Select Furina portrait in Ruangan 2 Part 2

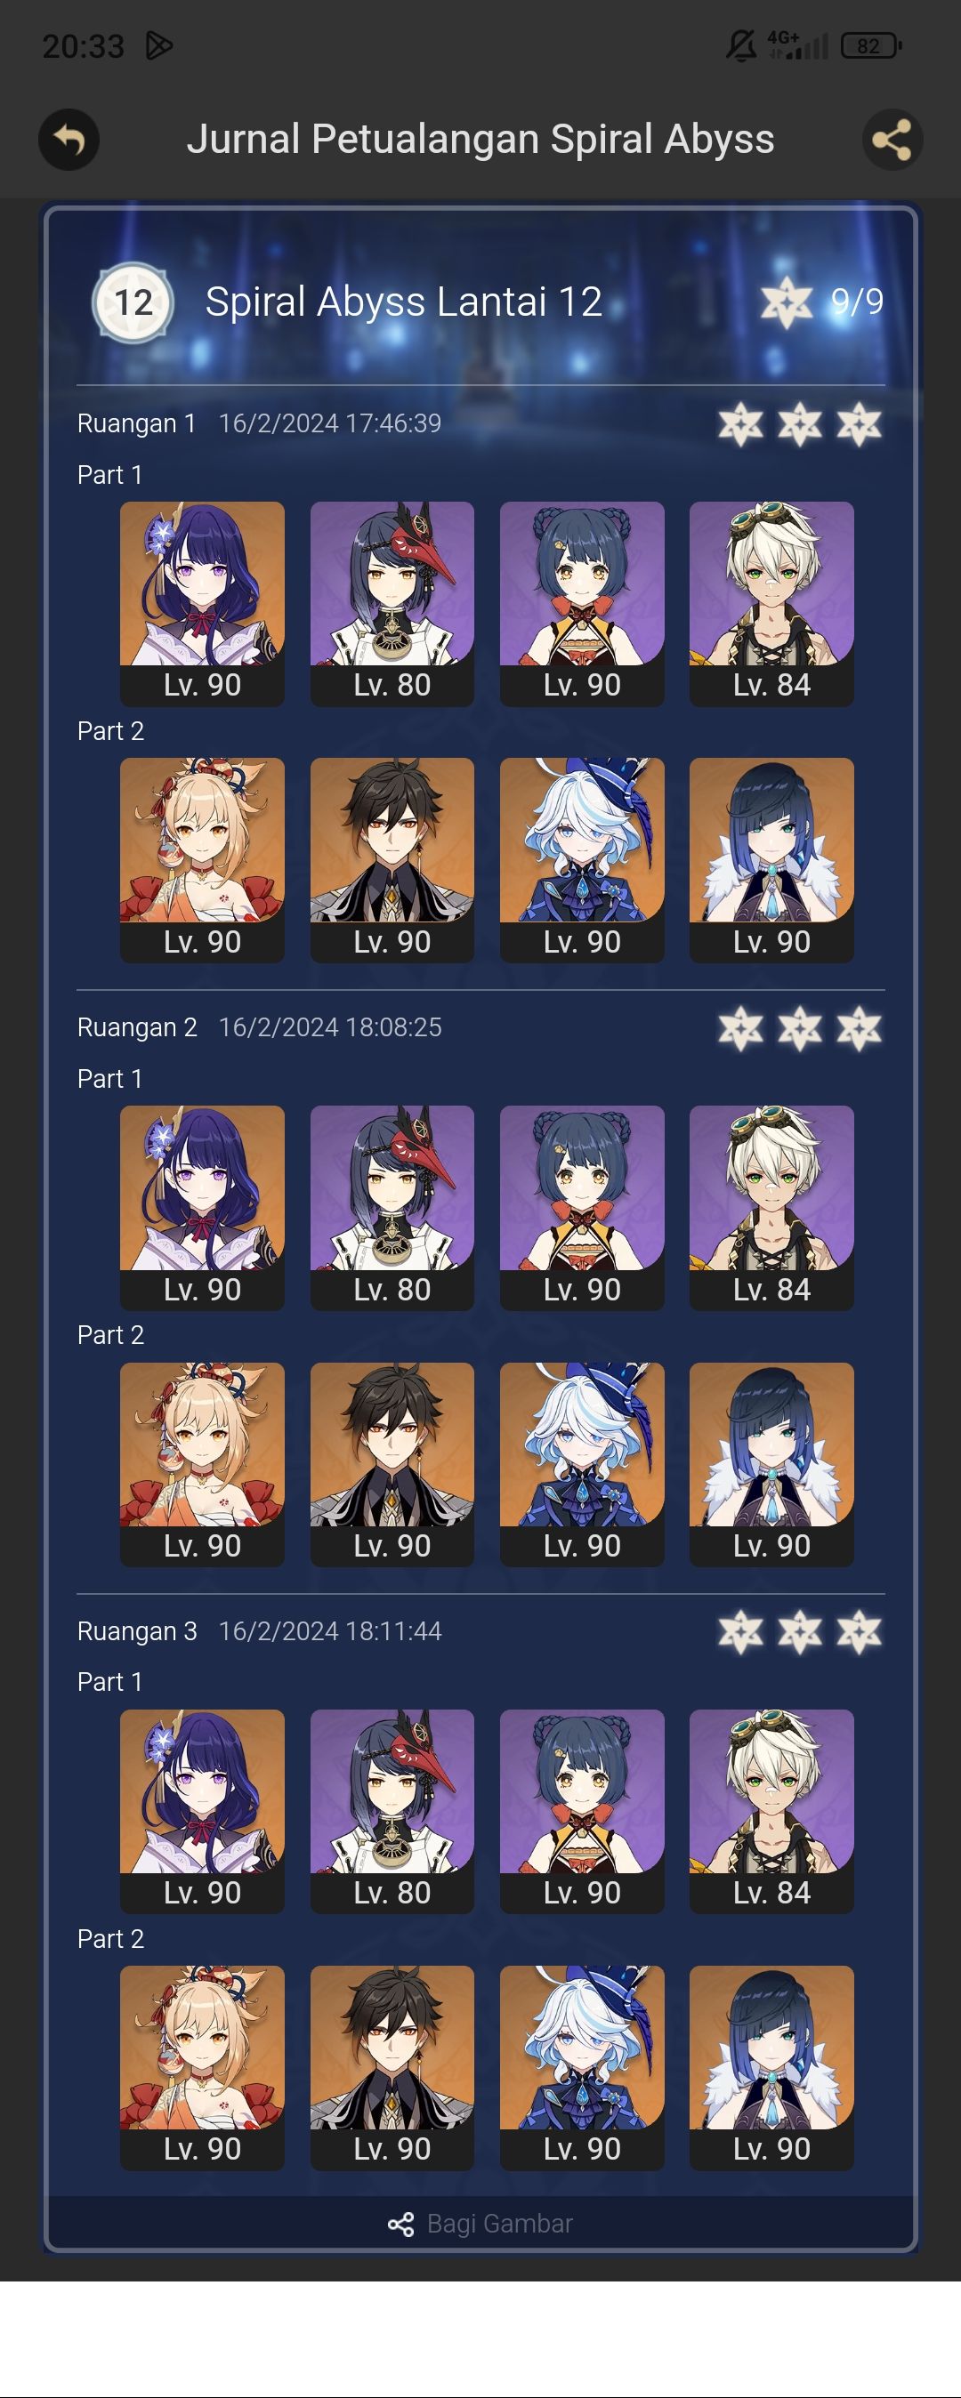582,1464
